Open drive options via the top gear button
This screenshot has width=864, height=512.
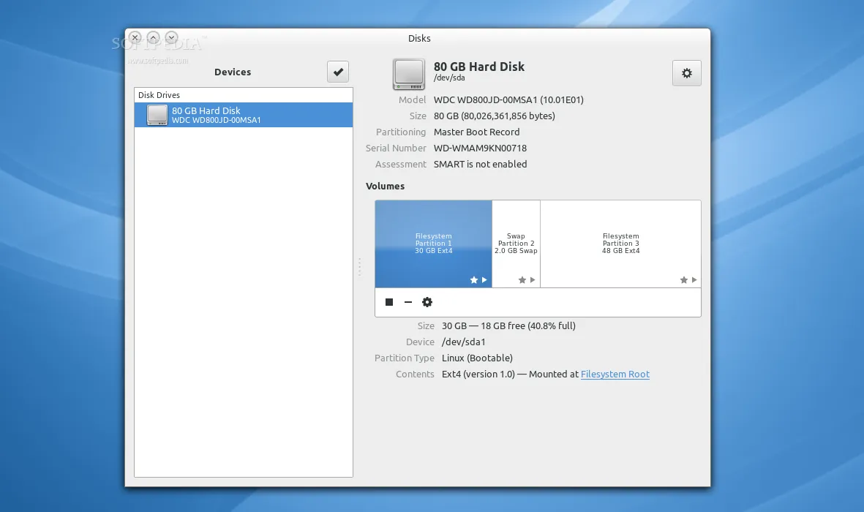686,72
